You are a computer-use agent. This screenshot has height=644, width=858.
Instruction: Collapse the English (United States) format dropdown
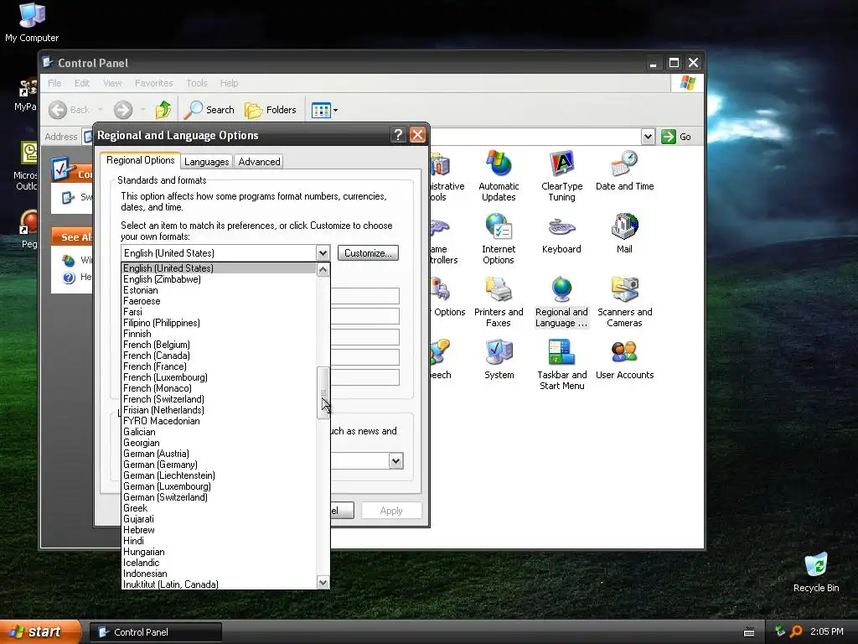click(323, 253)
